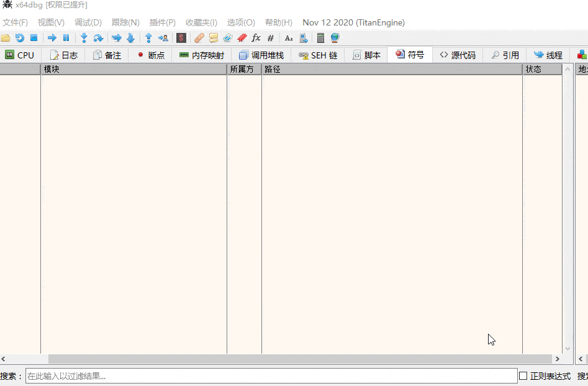Click the Run arrow icon
Image resolution: width=588 pixels, height=386 pixels.
[x=52, y=38]
